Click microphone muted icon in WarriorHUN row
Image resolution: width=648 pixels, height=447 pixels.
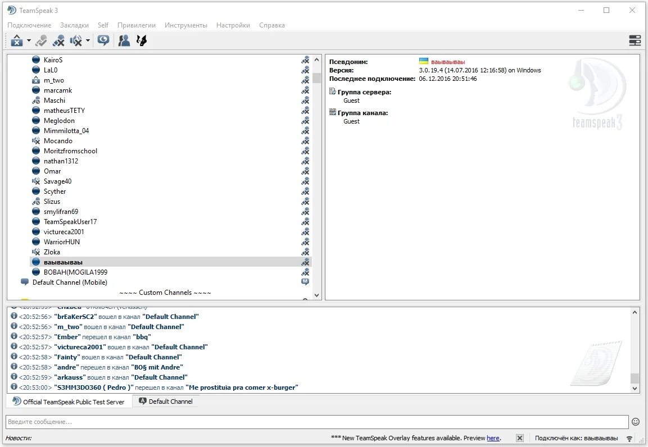click(305, 242)
